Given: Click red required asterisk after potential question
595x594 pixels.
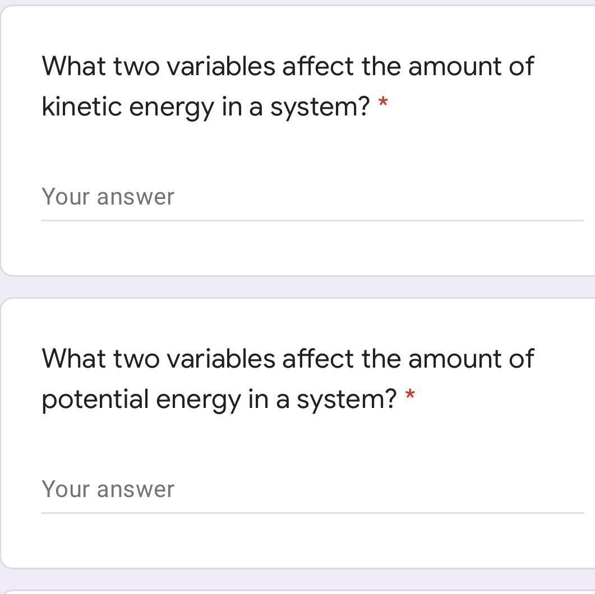Looking at the screenshot, I should 410,395.
